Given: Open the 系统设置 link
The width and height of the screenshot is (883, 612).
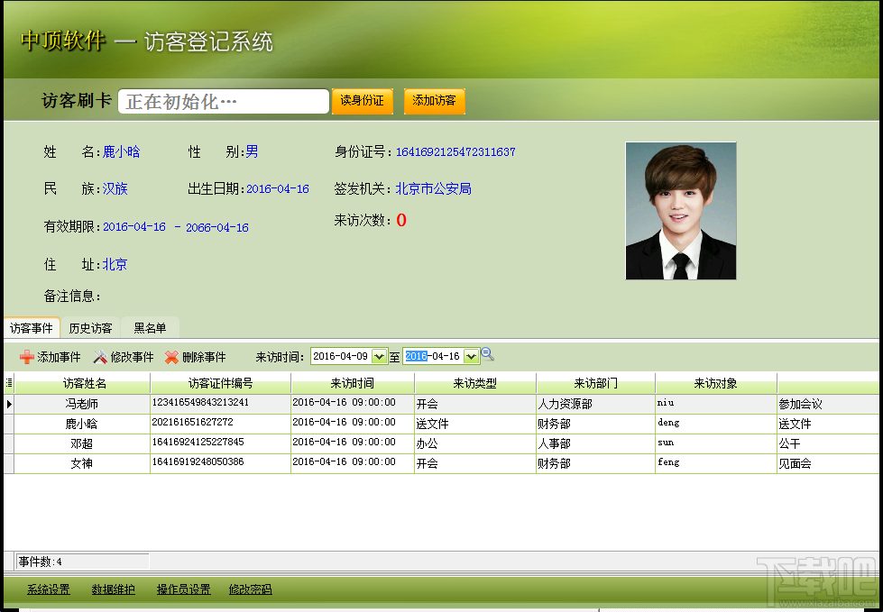Looking at the screenshot, I should [49, 589].
